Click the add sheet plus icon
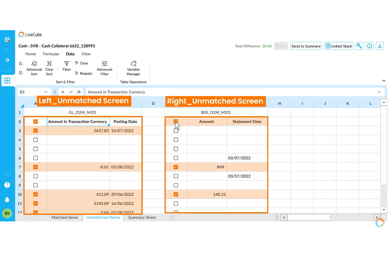388x259 pixels. click(x=173, y=217)
